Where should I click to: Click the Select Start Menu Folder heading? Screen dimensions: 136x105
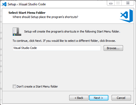click(27, 13)
